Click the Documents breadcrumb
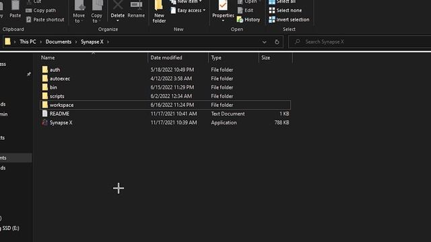 pyautogui.click(x=59, y=42)
